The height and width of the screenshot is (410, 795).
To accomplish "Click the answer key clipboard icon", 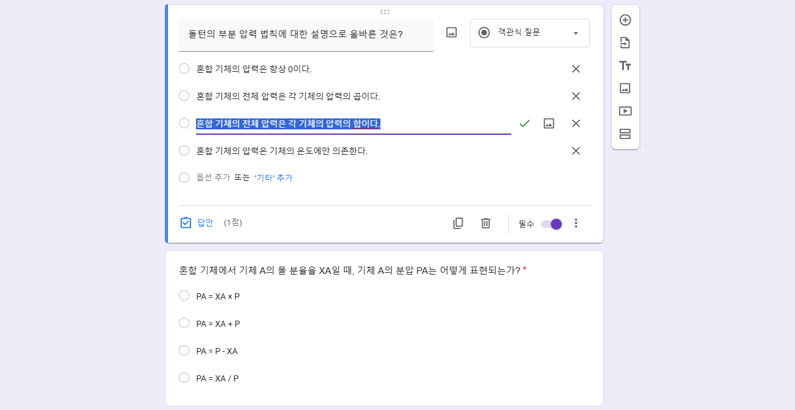I will (x=186, y=223).
